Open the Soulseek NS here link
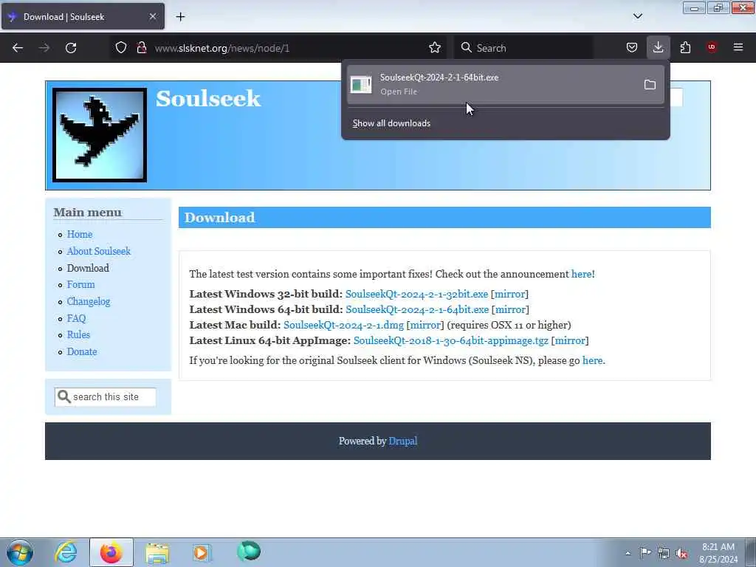The width and height of the screenshot is (756, 567). (593, 360)
